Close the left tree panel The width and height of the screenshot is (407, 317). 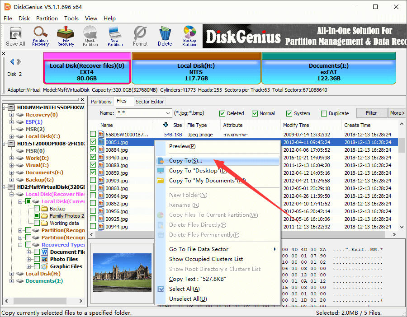pyautogui.click(x=82, y=99)
